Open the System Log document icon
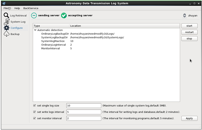The height and width of the screenshot is (130, 202). tap(6, 22)
